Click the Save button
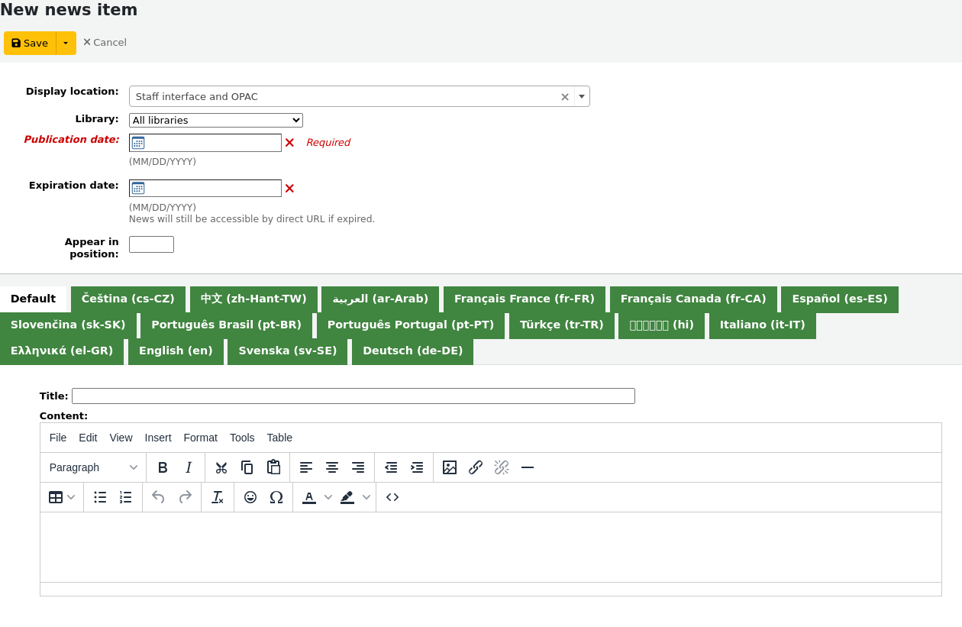Viewport: 962px width, 627px height. (28, 43)
